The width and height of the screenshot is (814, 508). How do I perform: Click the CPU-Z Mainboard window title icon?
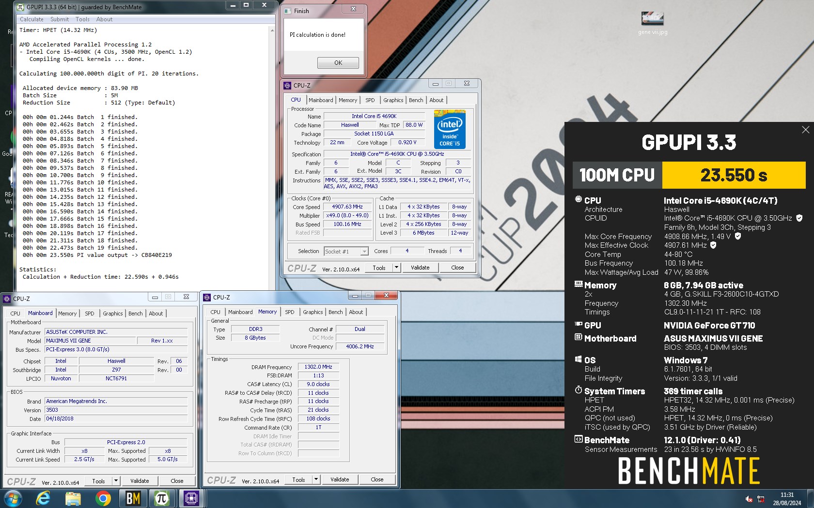[x=7, y=299]
